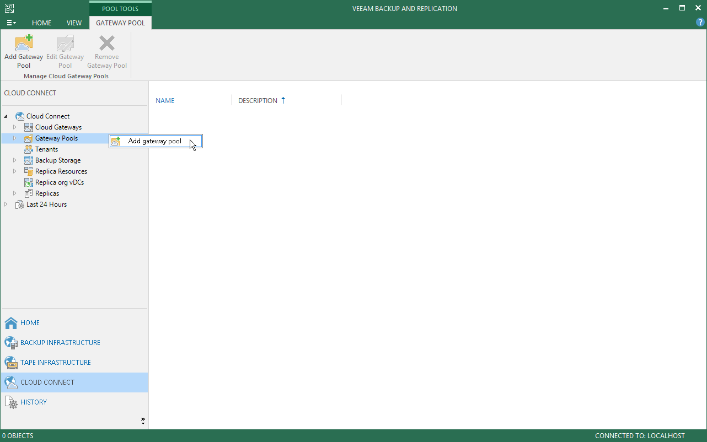The image size is (707, 442).
Task: Click the "Manage Cloud Gateway Pools" group label
Action: coord(66,76)
